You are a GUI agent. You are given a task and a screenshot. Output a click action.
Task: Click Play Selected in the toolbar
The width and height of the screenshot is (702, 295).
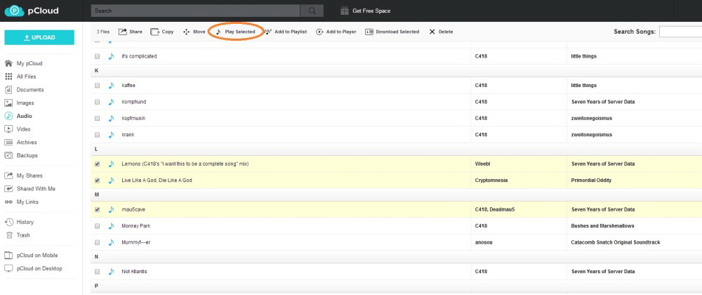(235, 32)
